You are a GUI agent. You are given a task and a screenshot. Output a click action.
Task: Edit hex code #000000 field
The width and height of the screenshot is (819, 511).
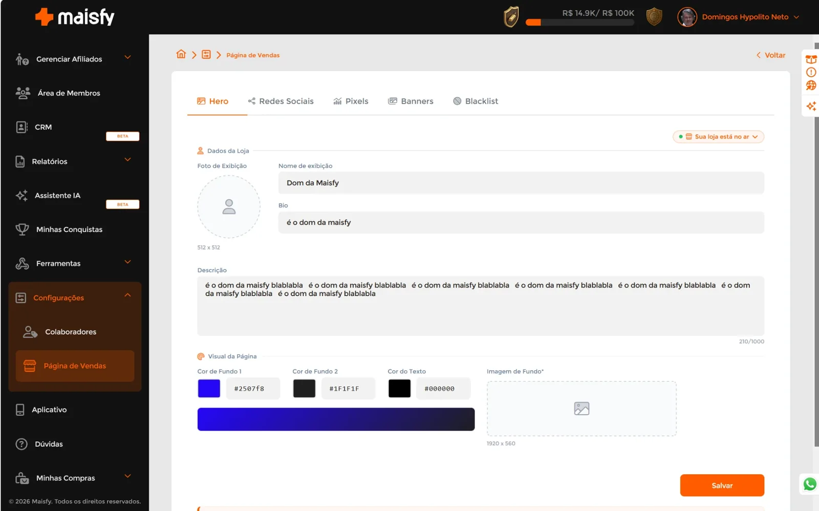pyautogui.click(x=443, y=389)
